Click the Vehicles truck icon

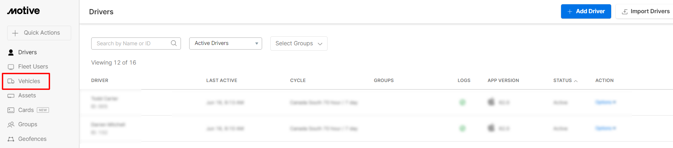coord(11,81)
